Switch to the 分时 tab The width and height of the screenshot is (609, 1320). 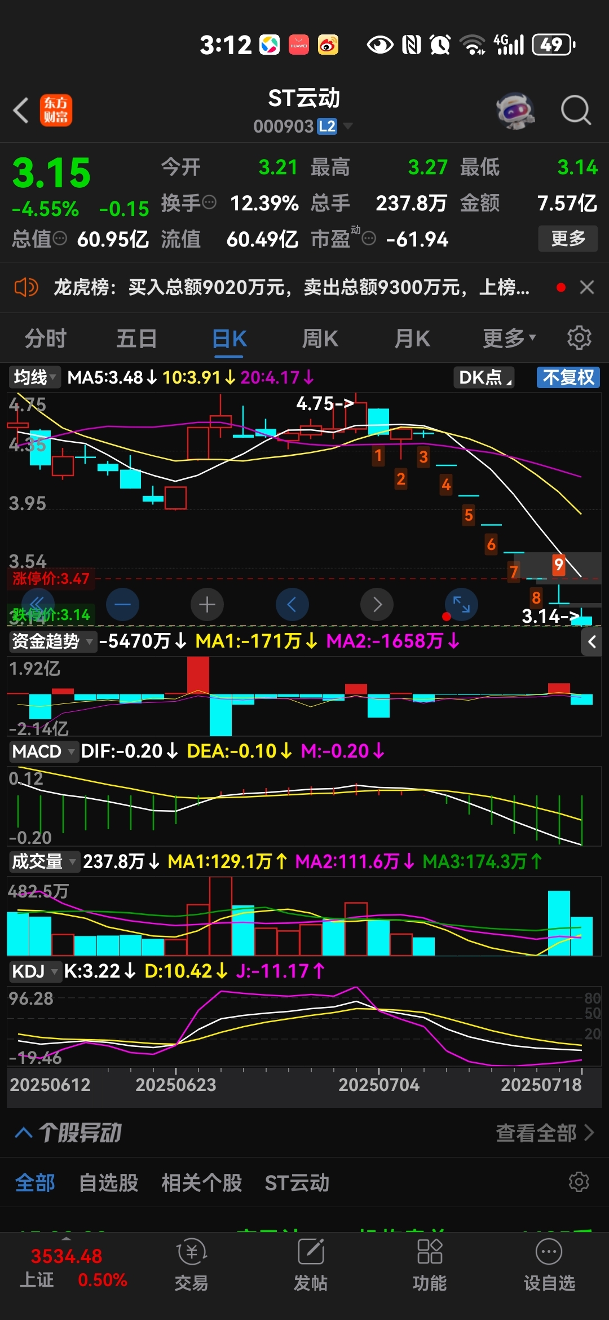point(46,338)
